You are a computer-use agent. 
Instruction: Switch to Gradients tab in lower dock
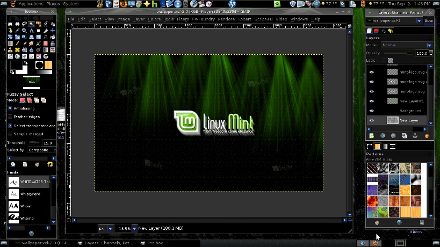385,147
